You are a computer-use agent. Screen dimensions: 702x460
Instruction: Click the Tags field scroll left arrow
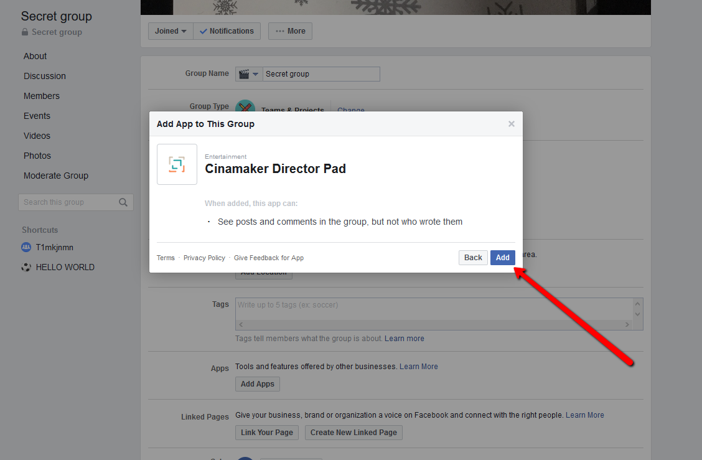pos(241,325)
